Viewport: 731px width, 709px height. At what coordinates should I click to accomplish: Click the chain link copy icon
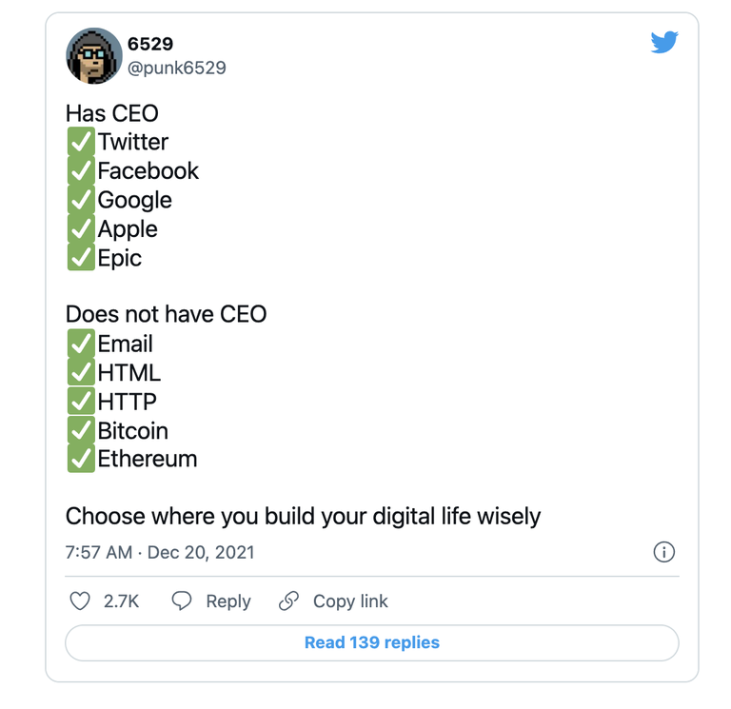click(x=288, y=601)
